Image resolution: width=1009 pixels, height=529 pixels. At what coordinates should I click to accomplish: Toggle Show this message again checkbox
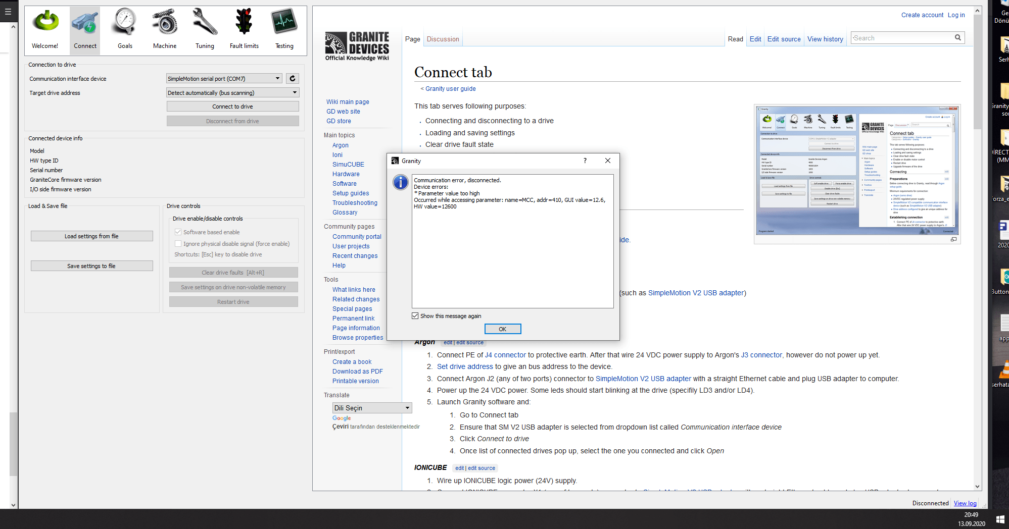415,316
